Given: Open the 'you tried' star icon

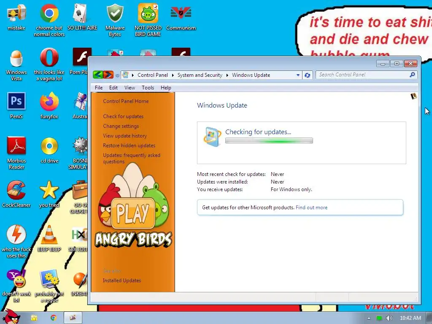Looking at the screenshot, I should 49,194.
